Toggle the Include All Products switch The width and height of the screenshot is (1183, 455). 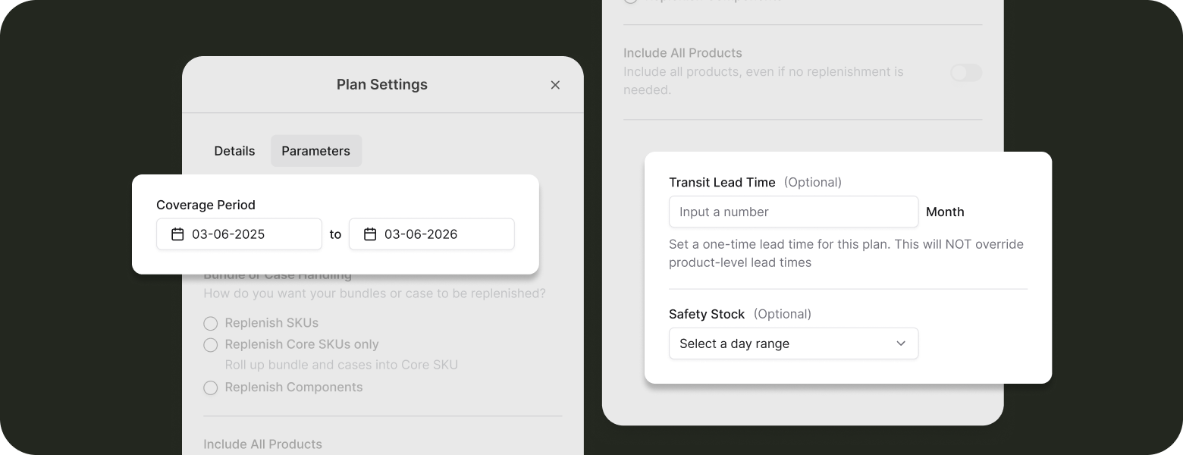coord(966,73)
